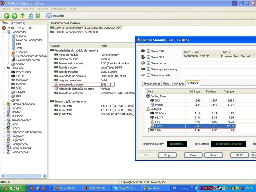This screenshot has height=192, width=256.
Task: Select Computador portátil
Action: click(x=28, y=60)
